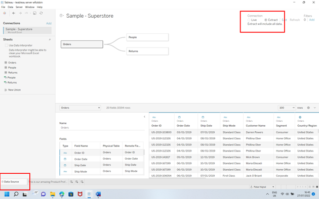
Task: Open the Orders table dropdown
Action: (80, 108)
